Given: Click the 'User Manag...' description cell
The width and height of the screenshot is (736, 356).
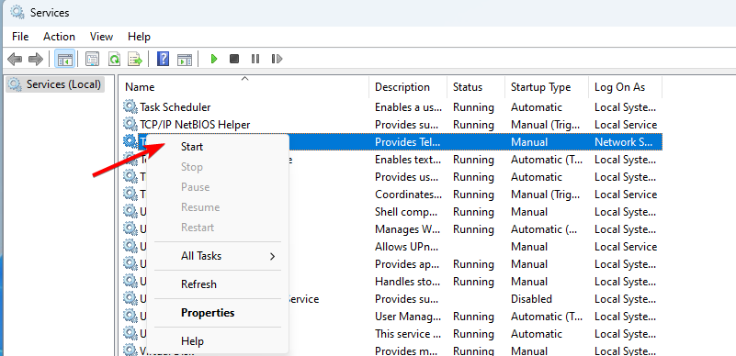Looking at the screenshot, I should pyautogui.click(x=408, y=317).
